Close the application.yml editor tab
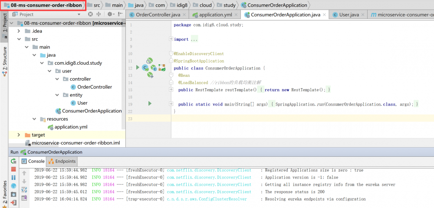 [236, 14]
